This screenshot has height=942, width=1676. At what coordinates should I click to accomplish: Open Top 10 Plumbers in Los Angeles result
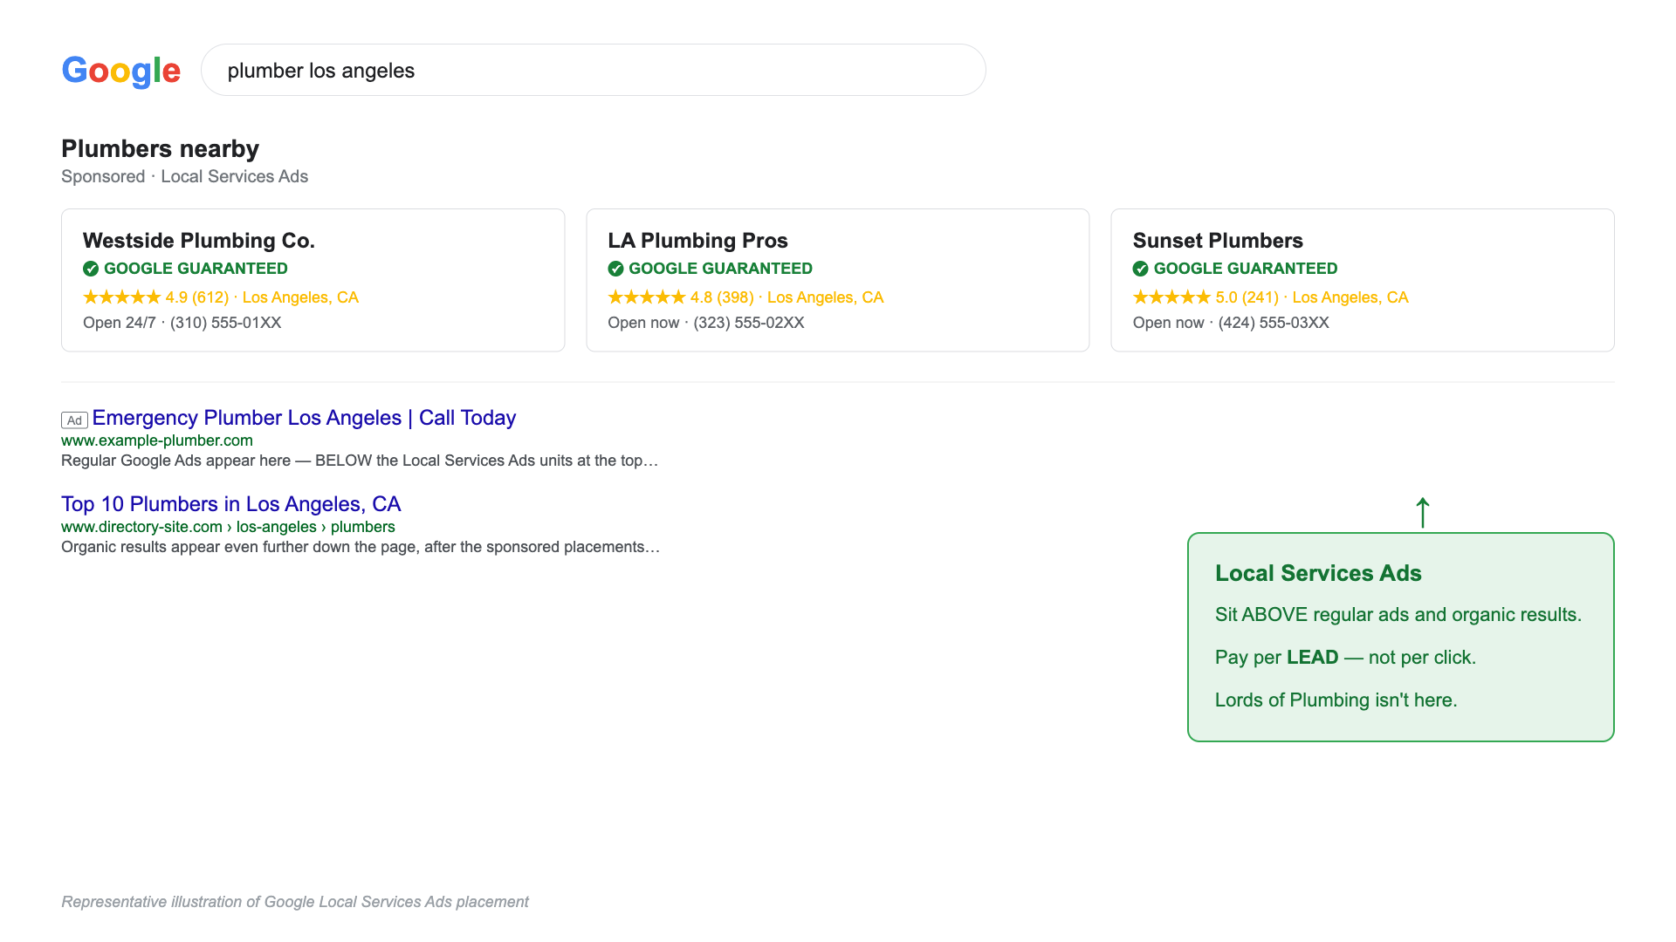point(230,504)
